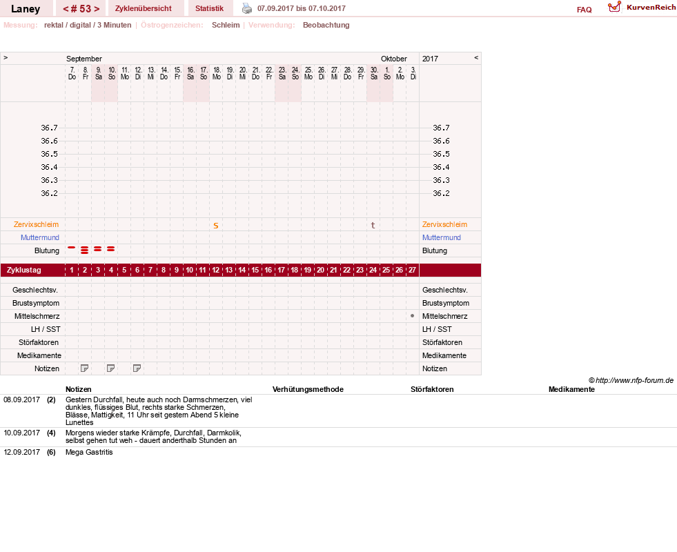Select cycle day 12 in Zyklustag row
Viewport: 677px width, 552px height.
pyautogui.click(x=216, y=270)
